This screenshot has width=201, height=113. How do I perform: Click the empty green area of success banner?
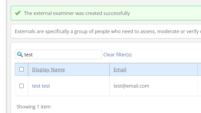(165, 13)
